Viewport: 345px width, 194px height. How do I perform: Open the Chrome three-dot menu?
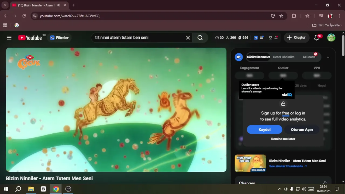coord(339,16)
